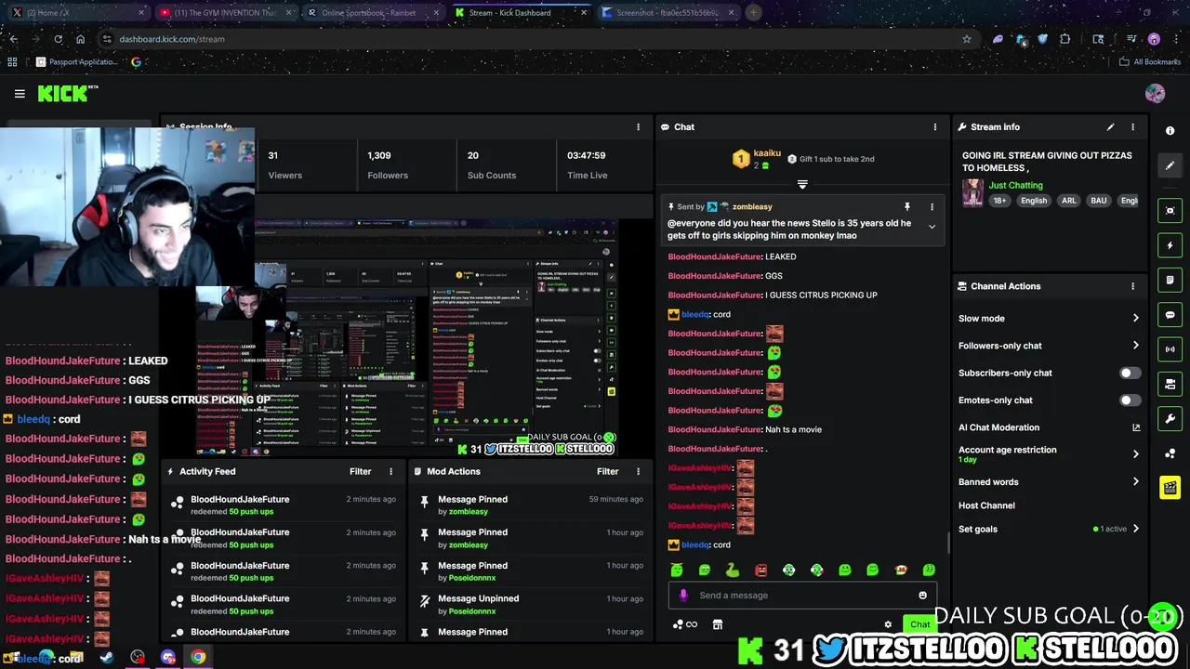Image resolution: width=1190 pixels, height=669 pixels.
Task: Click the wrench sidebar icon
Action: (1170, 419)
